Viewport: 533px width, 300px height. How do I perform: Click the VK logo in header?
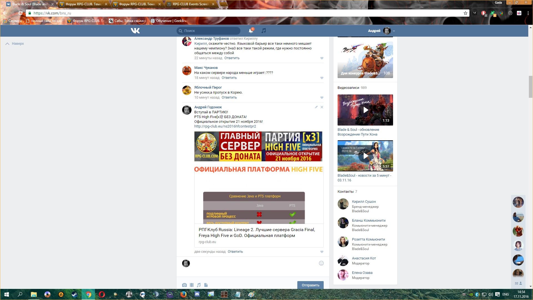pos(135,31)
